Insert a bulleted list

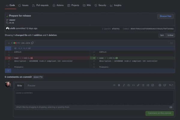pyautogui.click(x=143, y=85)
